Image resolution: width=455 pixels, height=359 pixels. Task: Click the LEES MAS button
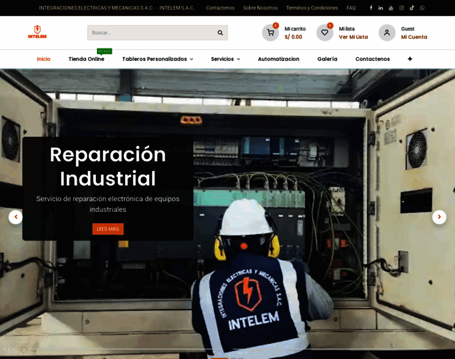pos(108,229)
